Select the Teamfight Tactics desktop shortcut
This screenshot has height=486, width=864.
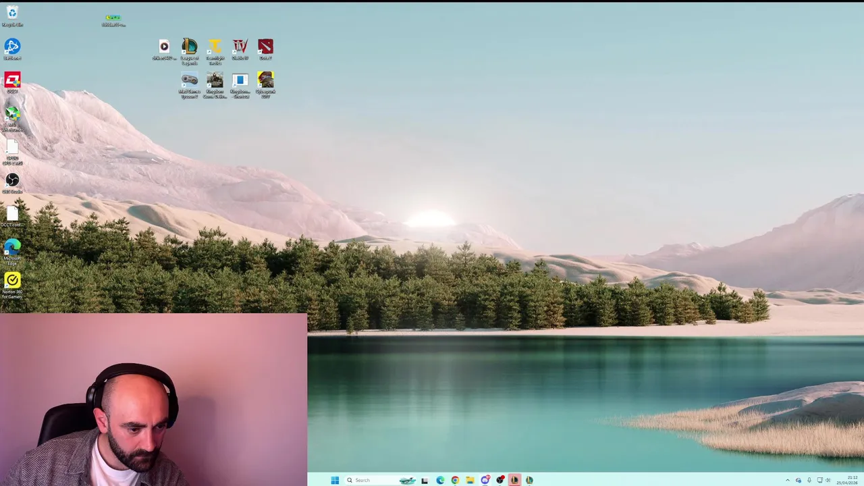pyautogui.click(x=215, y=51)
